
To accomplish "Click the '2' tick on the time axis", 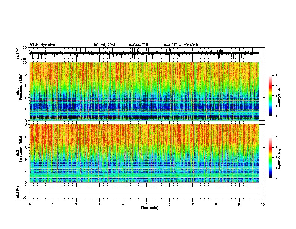I will coord(76,204).
